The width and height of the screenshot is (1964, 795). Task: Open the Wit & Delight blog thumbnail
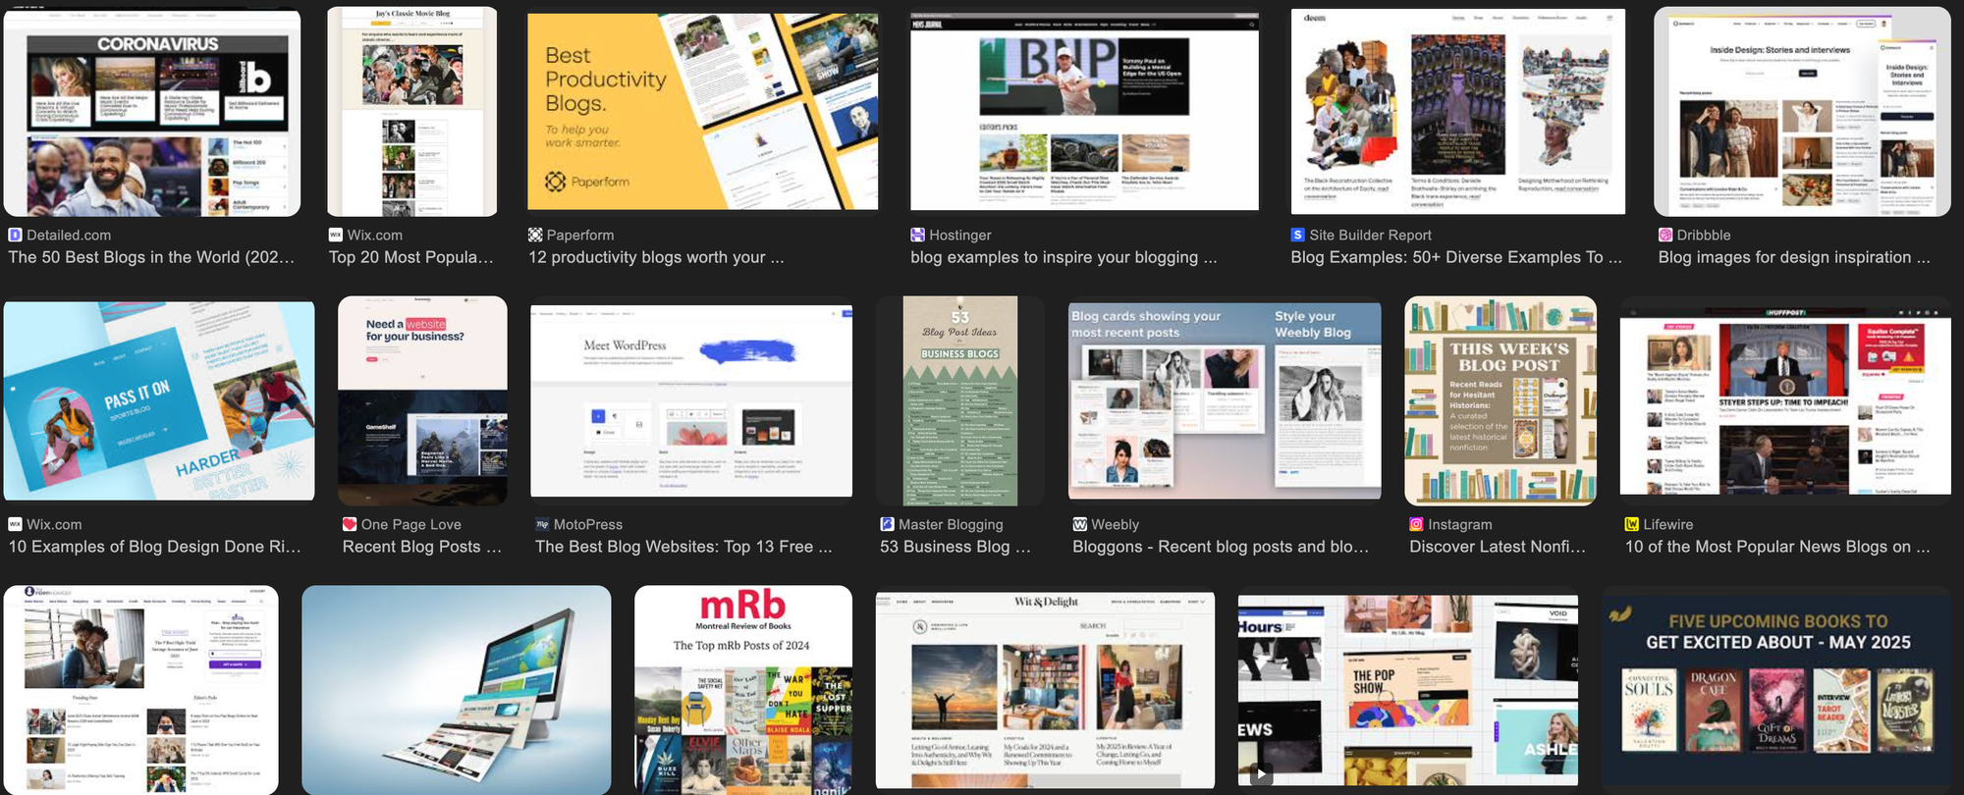click(x=1045, y=690)
